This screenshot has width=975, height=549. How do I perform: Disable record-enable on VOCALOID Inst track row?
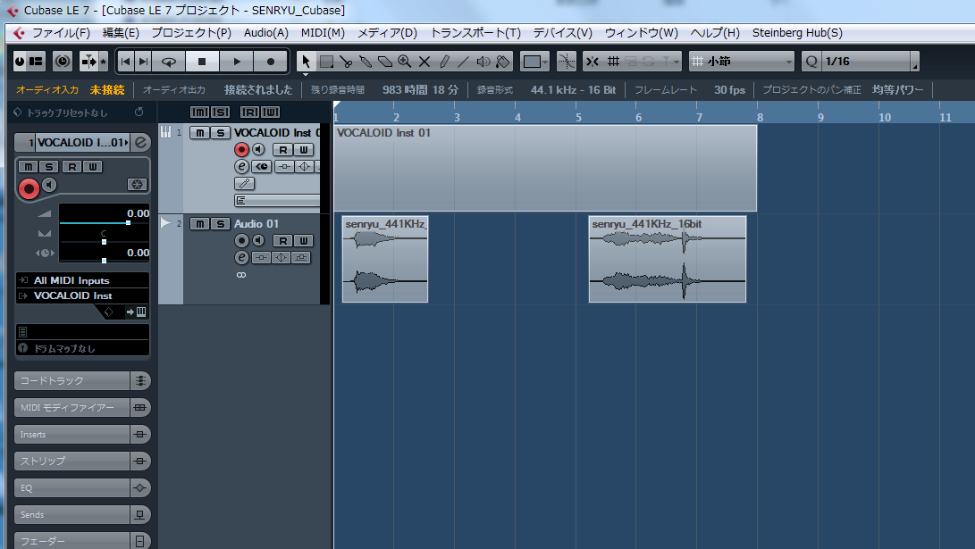[x=241, y=150]
